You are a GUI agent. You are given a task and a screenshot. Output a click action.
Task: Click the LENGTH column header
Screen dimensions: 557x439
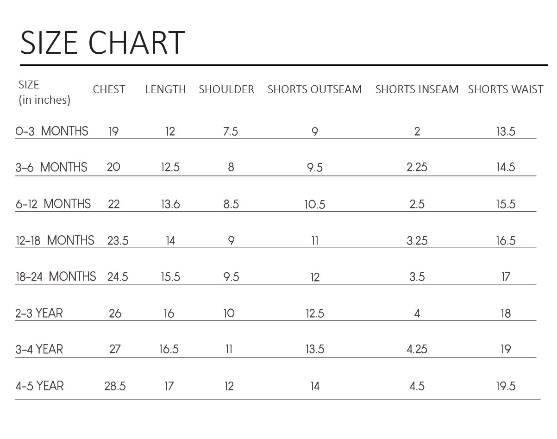tap(165, 89)
